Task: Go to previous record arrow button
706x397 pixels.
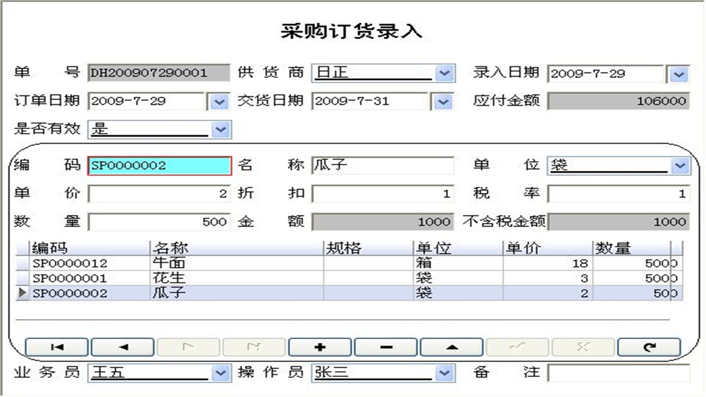Action: tap(122, 347)
